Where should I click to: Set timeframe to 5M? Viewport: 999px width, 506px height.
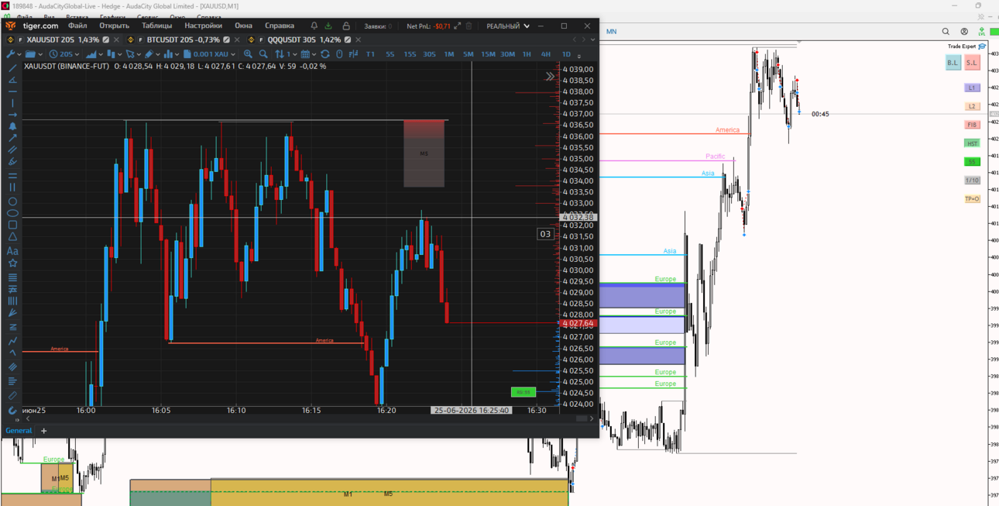pos(468,54)
